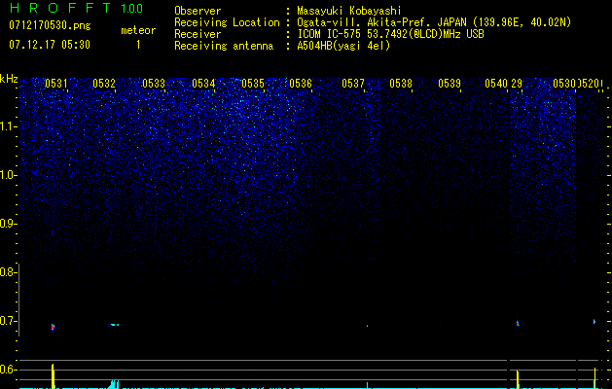This screenshot has height=389, width=612.
Task: Click the 0536 time marker
Action: [x=301, y=84]
